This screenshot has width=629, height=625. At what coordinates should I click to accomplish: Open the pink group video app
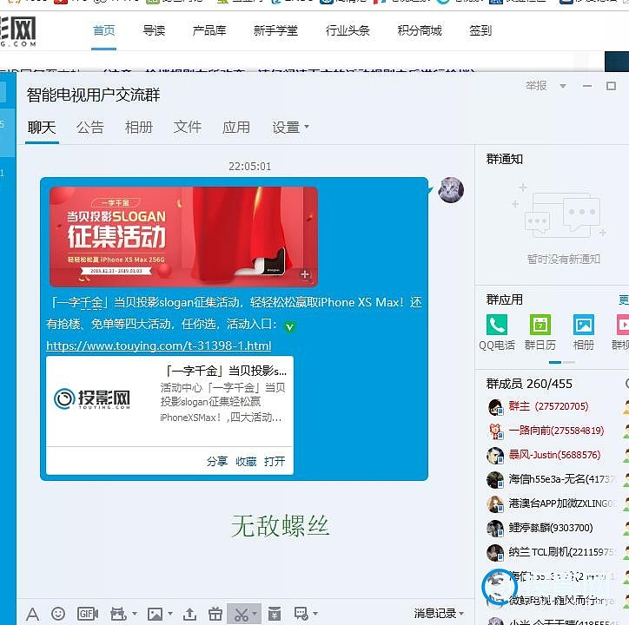click(623, 325)
